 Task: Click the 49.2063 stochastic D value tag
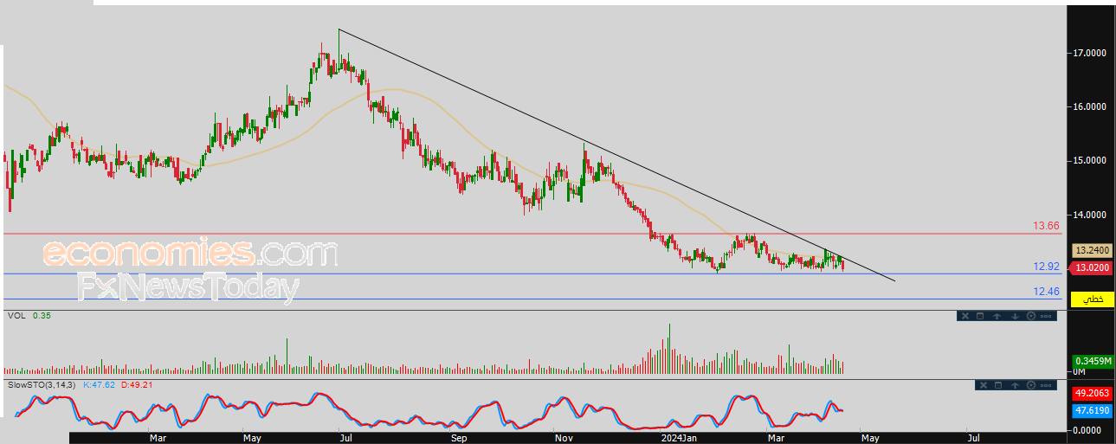click(1093, 393)
